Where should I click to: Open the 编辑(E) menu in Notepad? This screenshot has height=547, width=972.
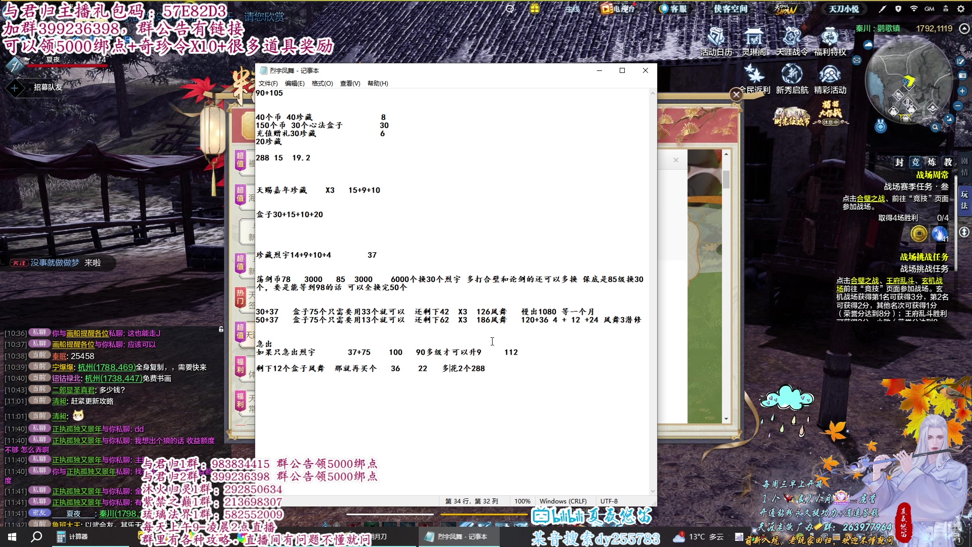tap(295, 84)
